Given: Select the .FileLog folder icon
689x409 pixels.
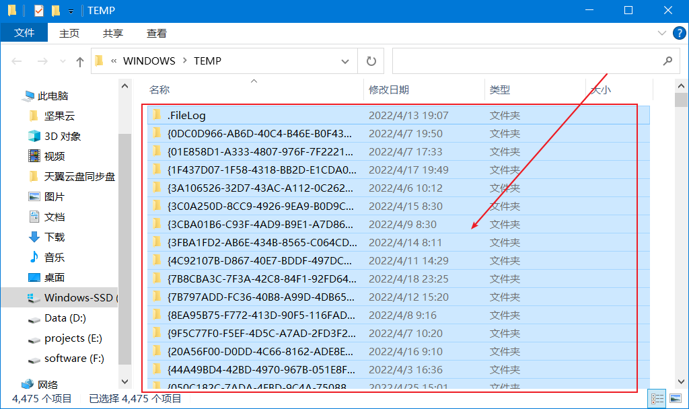Looking at the screenshot, I should [x=157, y=115].
